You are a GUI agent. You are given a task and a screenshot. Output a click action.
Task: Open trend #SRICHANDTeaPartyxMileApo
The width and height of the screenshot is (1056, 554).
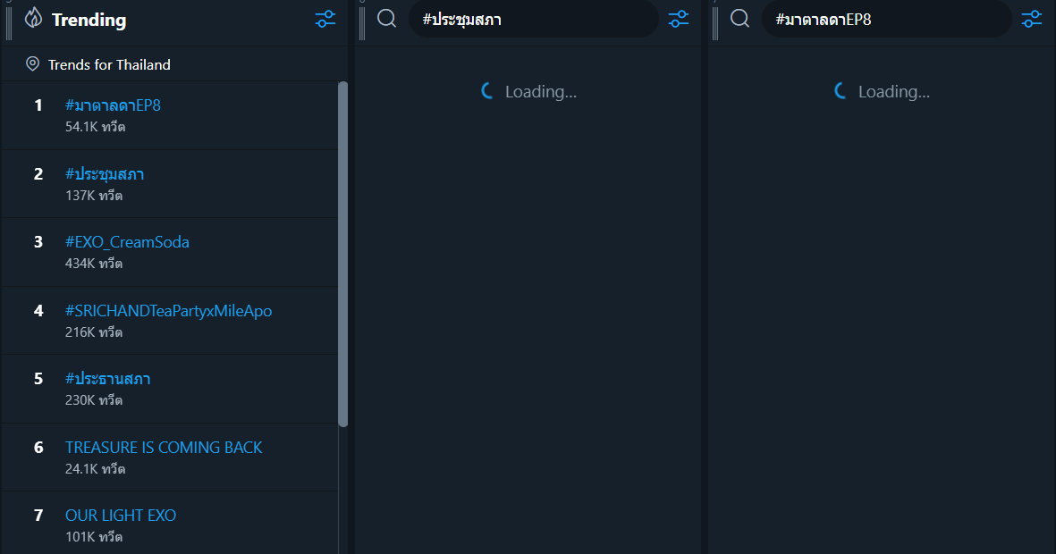168,311
